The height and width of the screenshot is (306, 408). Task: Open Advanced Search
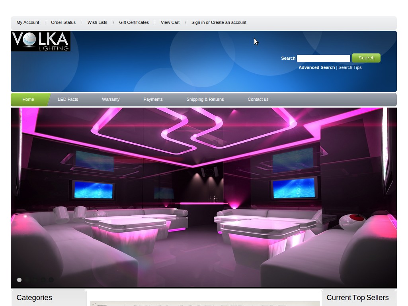[x=317, y=67]
